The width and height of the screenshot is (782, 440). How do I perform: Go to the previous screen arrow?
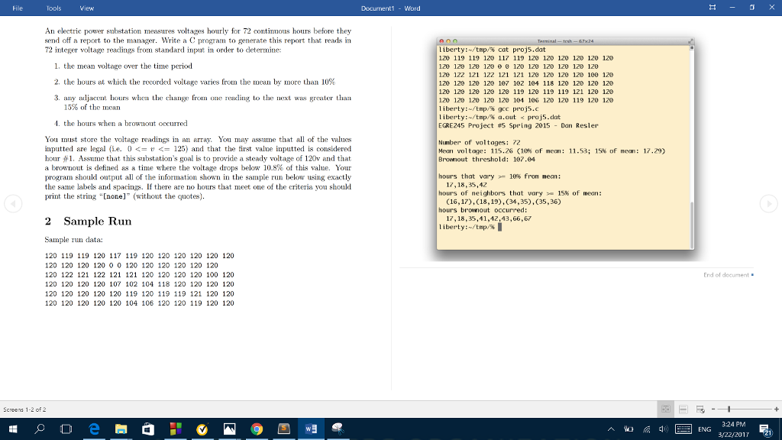point(11,205)
